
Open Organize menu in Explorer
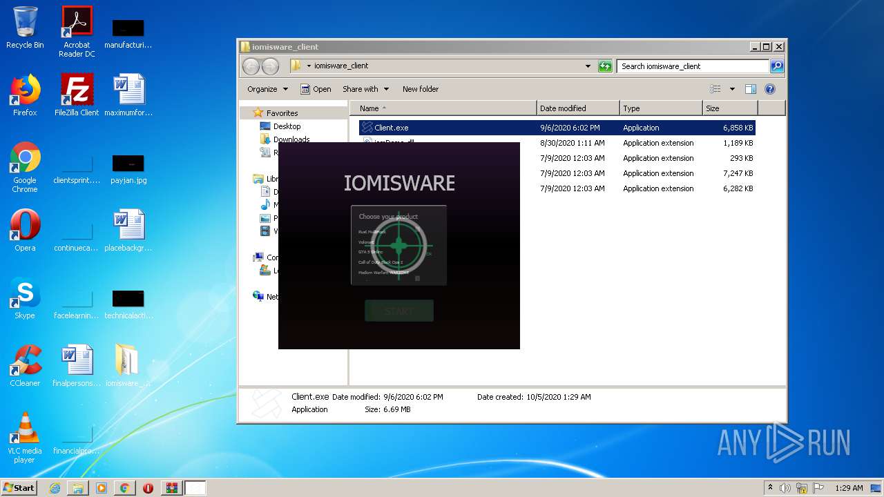pyautogui.click(x=267, y=89)
